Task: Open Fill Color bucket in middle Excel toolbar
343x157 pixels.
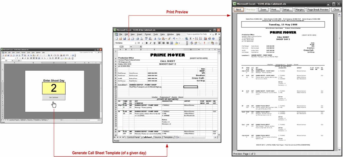Action: pos(177,43)
